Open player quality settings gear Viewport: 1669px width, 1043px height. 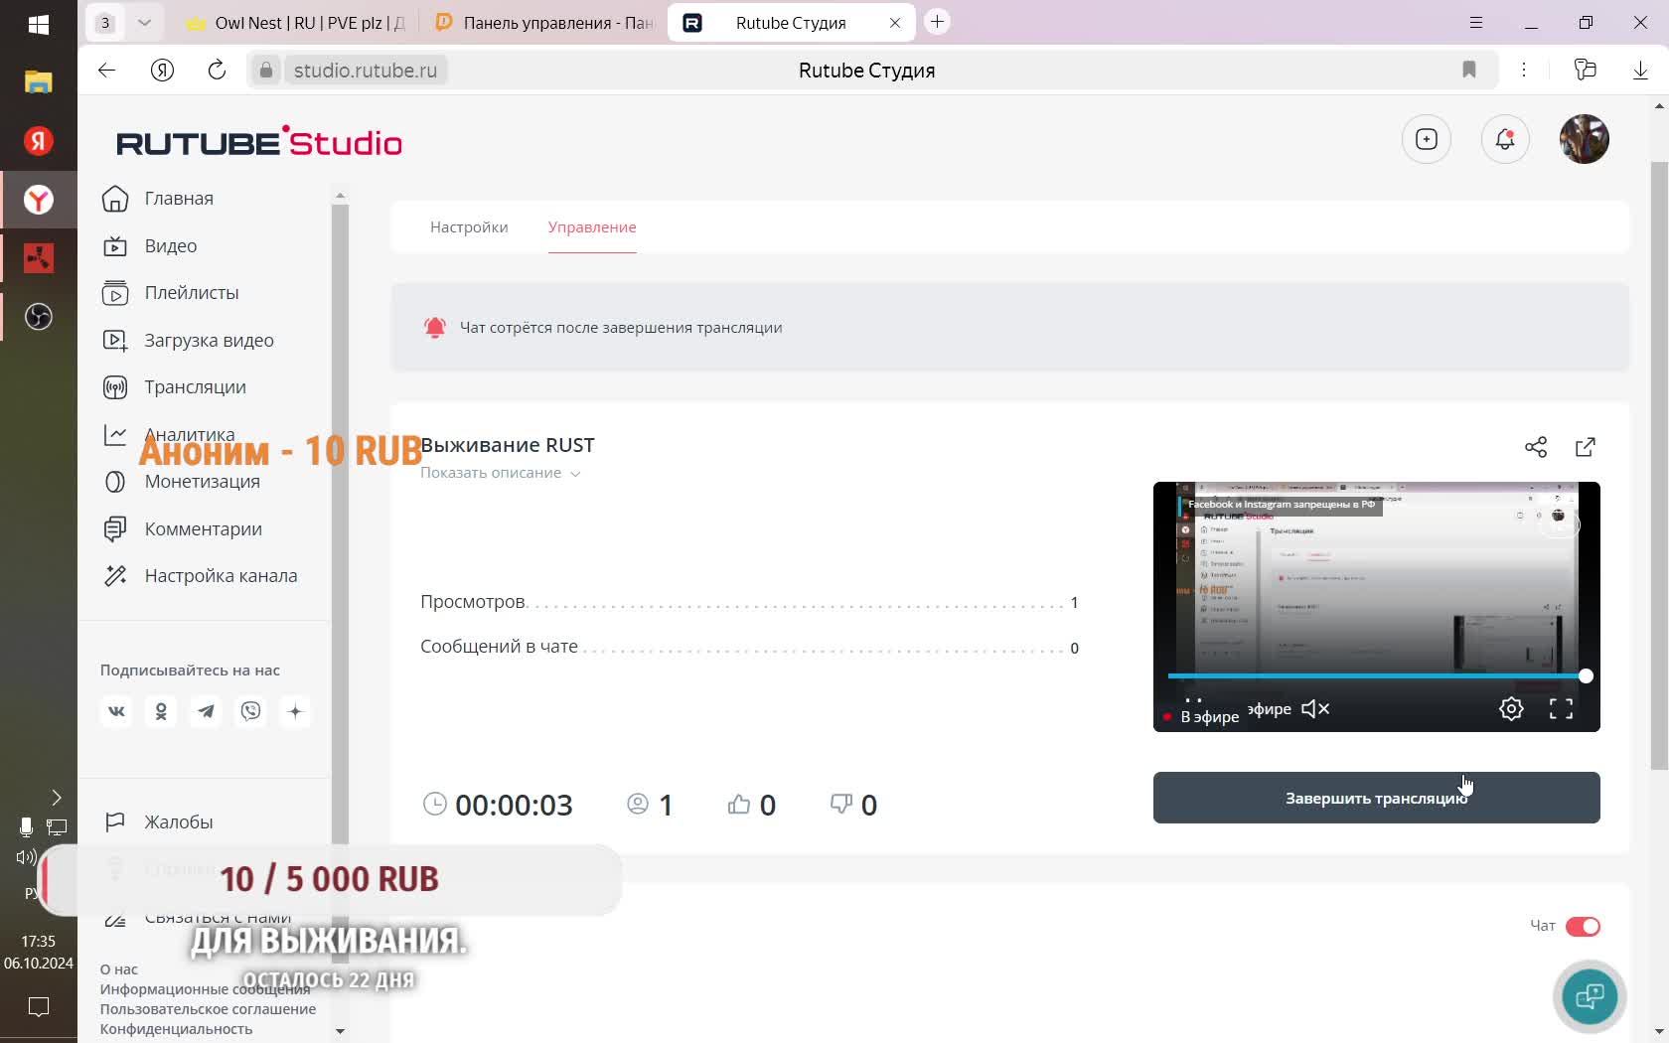[1511, 709]
